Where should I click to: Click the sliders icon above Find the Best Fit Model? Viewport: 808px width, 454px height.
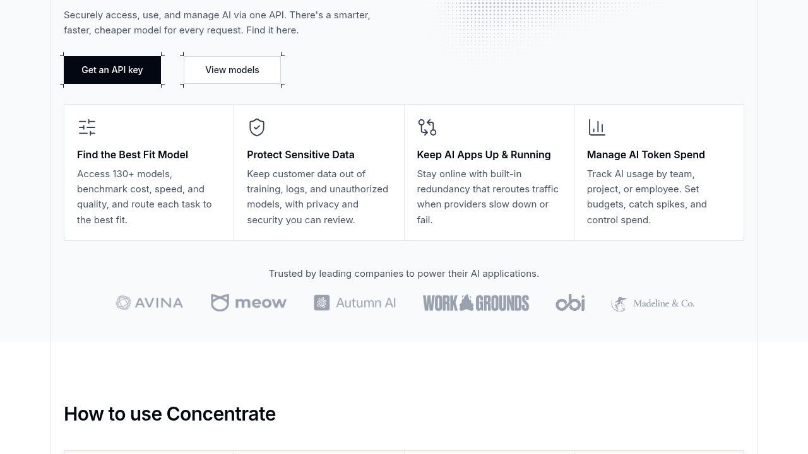coord(87,127)
